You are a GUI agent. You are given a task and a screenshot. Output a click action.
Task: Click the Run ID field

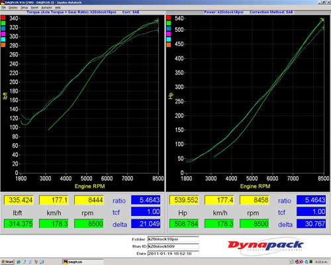point(173,246)
